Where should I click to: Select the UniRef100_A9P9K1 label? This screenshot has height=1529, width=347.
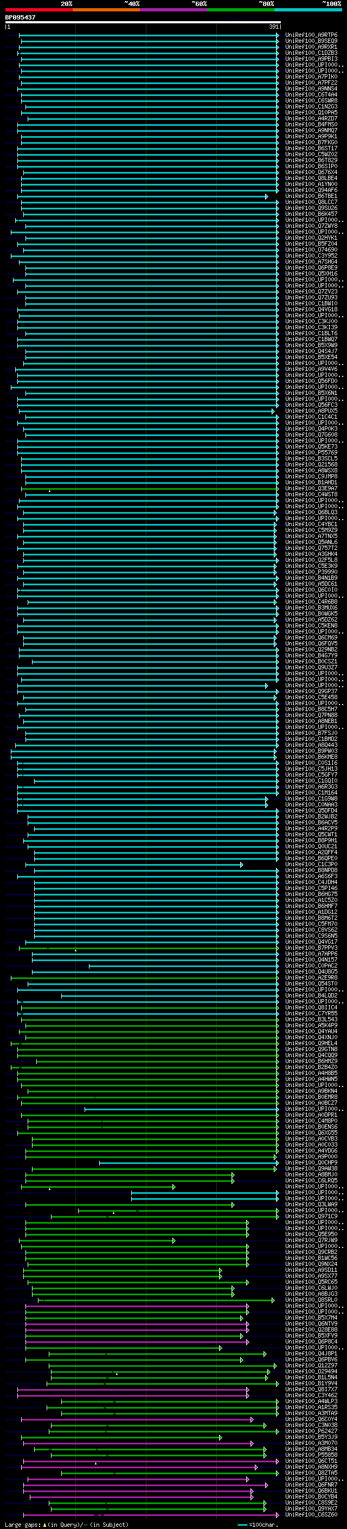pyautogui.click(x=311, y=137)
